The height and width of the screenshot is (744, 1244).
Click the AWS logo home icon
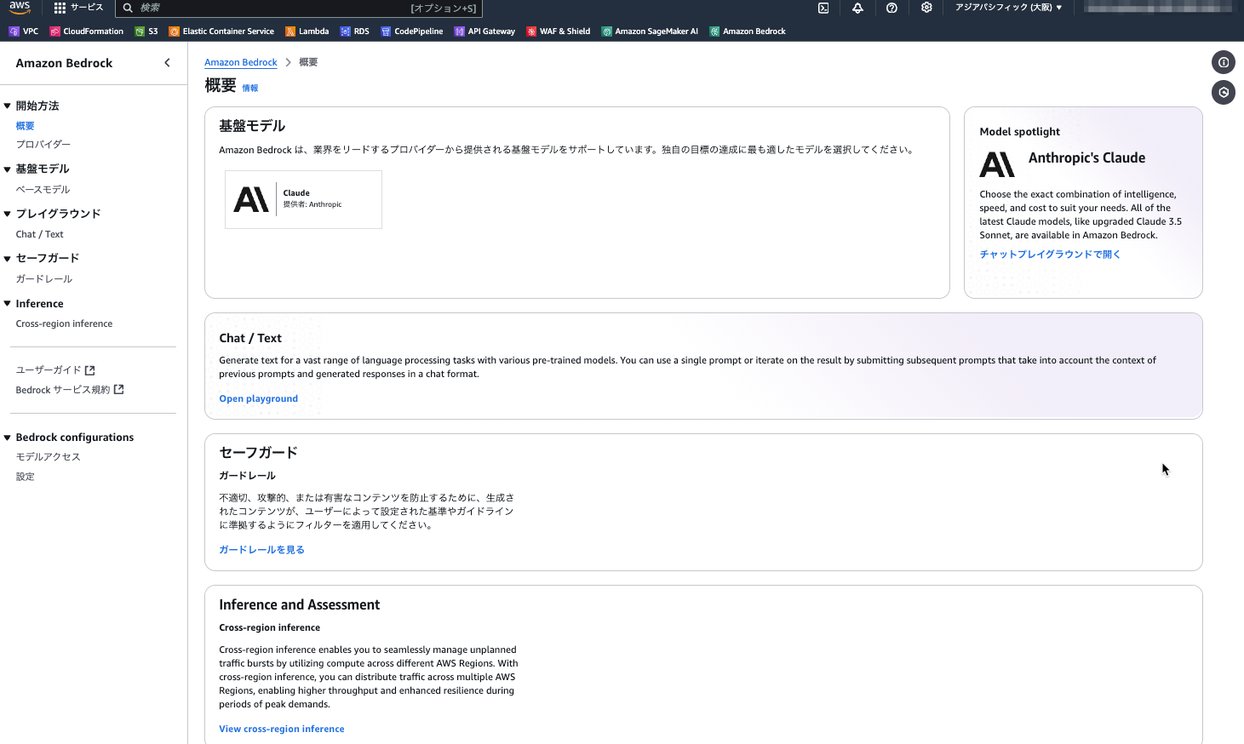20,8
